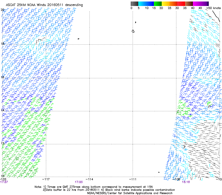The width and height of the screenshot is (222, 195).
Task: Click the NOAA/NESDIS Center credit line
Action: pyautogui.click(x=130, y=193)
